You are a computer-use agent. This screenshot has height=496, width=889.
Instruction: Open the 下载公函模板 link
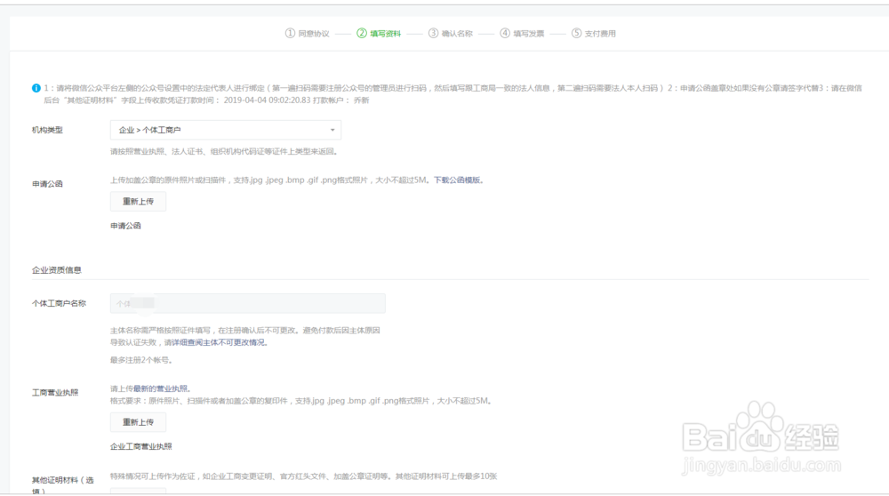pyautogui.click(x=458, y=180)
